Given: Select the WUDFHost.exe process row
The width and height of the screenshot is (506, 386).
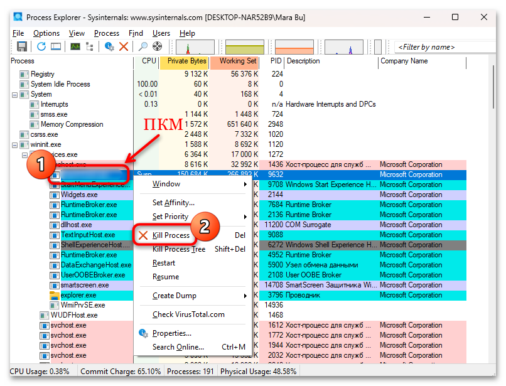Looking at the screenshot, I should [238, 315].
